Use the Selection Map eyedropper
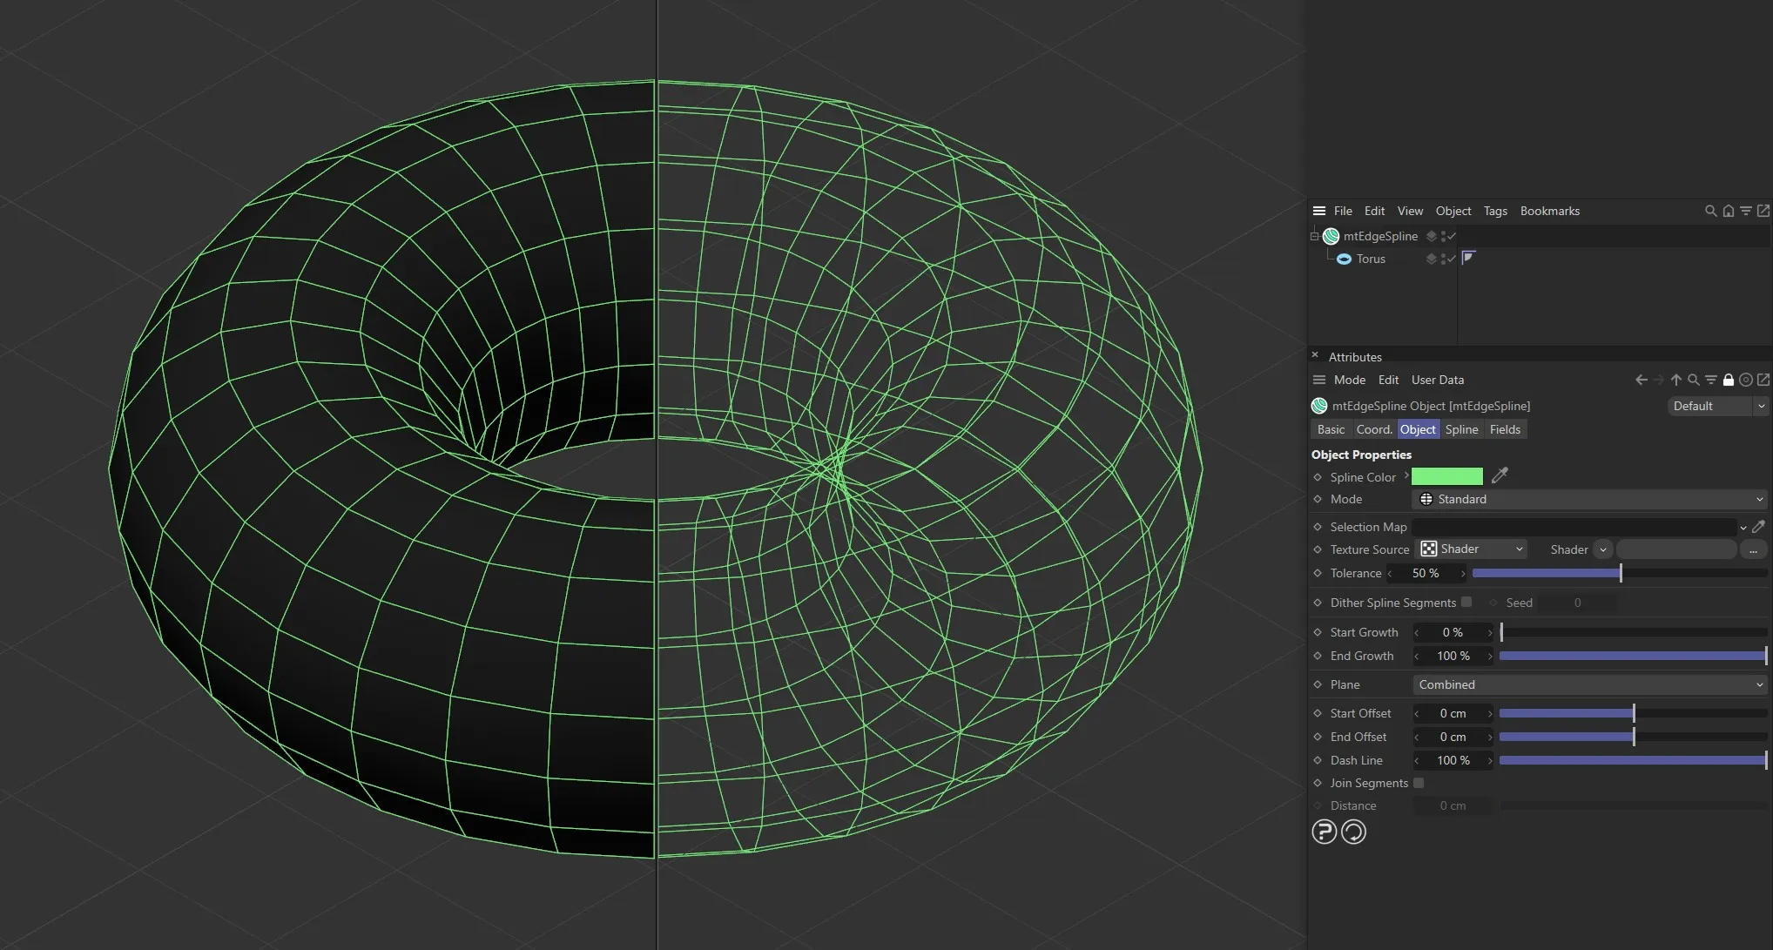Screen dimensions: 1773x950 tap(1760, 527)
